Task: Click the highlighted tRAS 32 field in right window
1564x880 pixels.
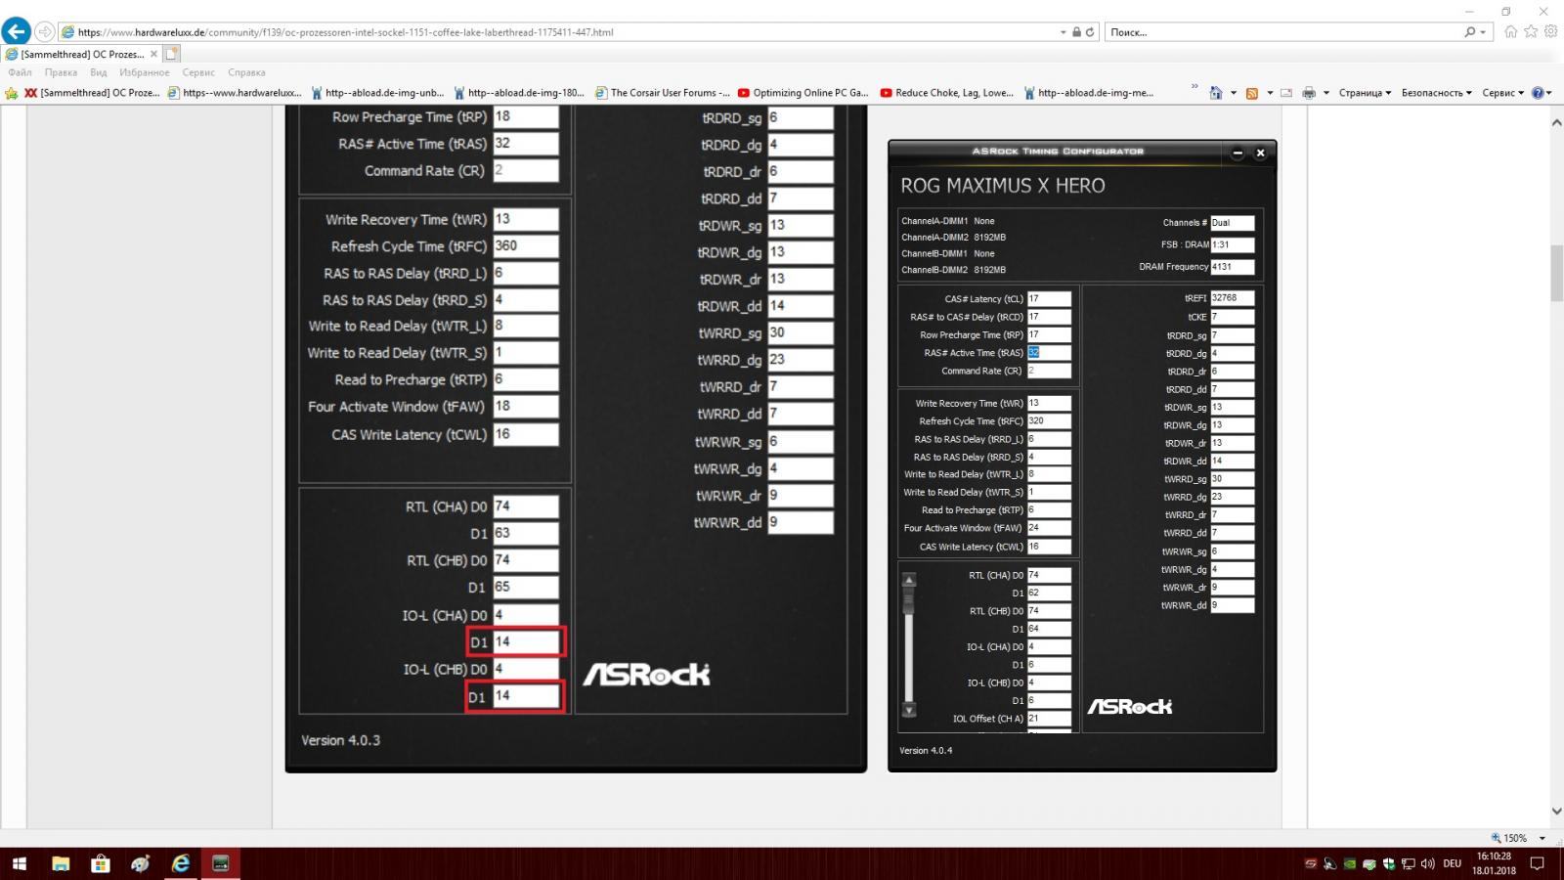Action: [1049, 353]
